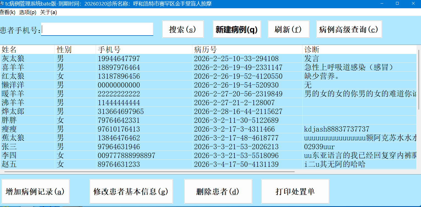Screen dimensions: 421x207
Task: Click 修改患者基本信息(g) to edit patient info
Action: (x=131, y=191)
